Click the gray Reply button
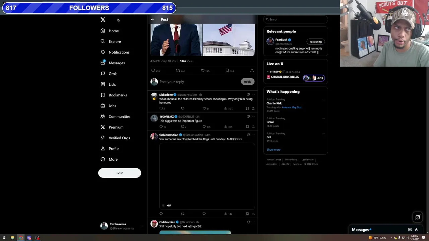The image size is (429, 241). pyautogui.click(x=248, y=82)
